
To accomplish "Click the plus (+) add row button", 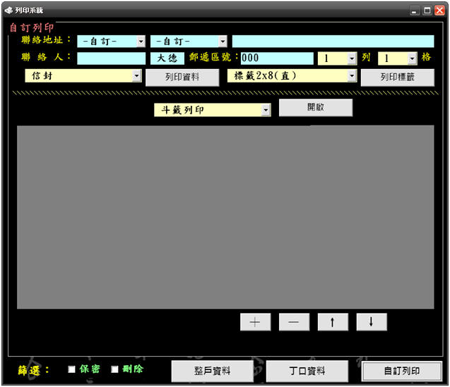I will pyautogui.click(x=255, y=322).
